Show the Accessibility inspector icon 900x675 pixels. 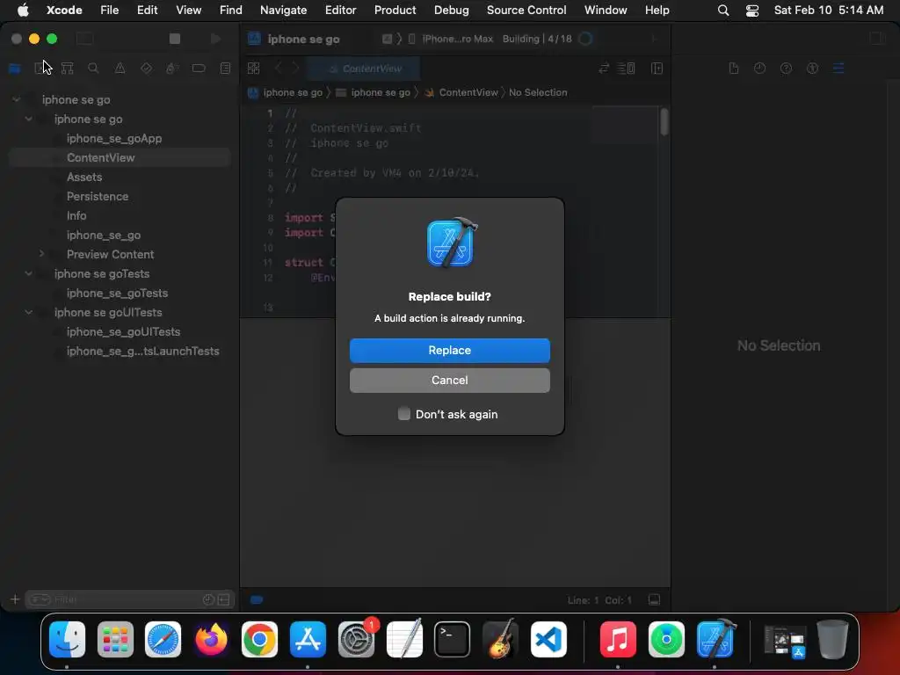point(812,69)
